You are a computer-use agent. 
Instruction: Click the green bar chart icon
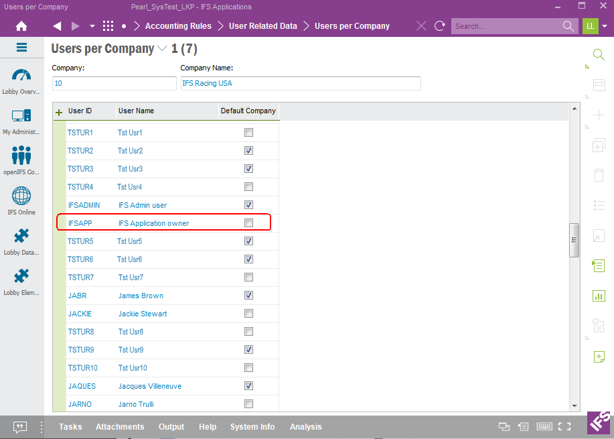[599, 296]
